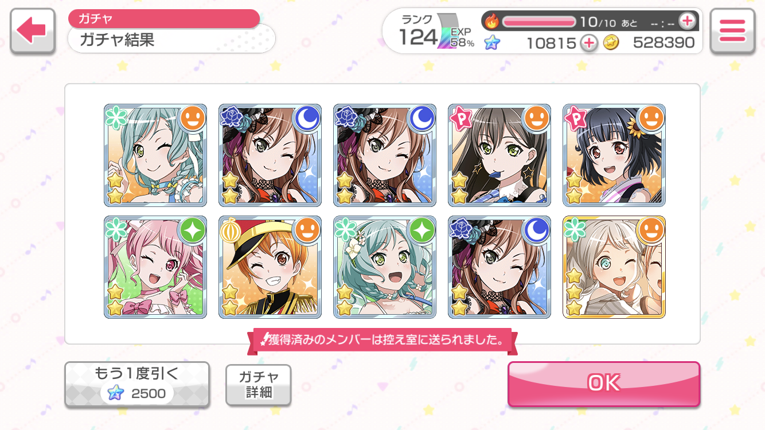The width and height of the screenshot is (765, 430).
Task: Tap the flame stamina icon
Action: [492, 22]
